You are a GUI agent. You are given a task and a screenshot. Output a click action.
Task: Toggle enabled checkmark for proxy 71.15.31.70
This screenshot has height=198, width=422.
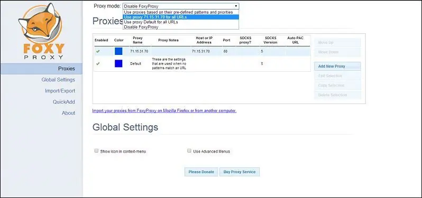pos(98,51)
